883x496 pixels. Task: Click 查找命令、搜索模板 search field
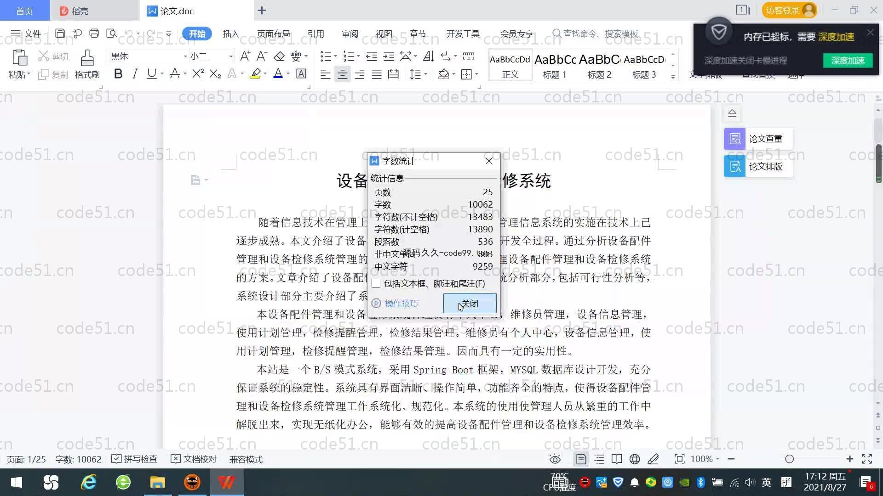[x=596, y=34]
